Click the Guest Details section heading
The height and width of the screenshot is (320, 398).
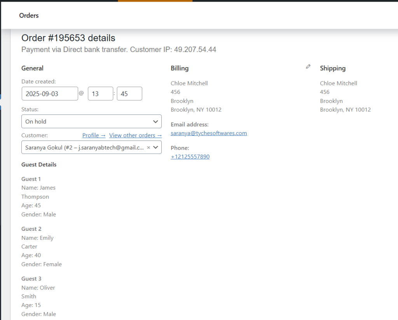39,164
